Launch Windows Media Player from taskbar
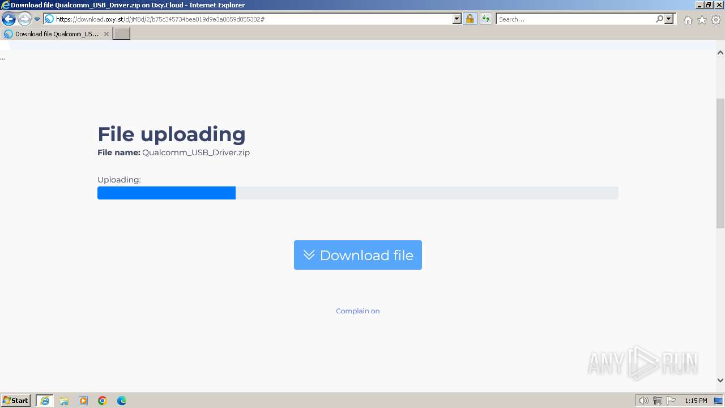 [83, 401]
